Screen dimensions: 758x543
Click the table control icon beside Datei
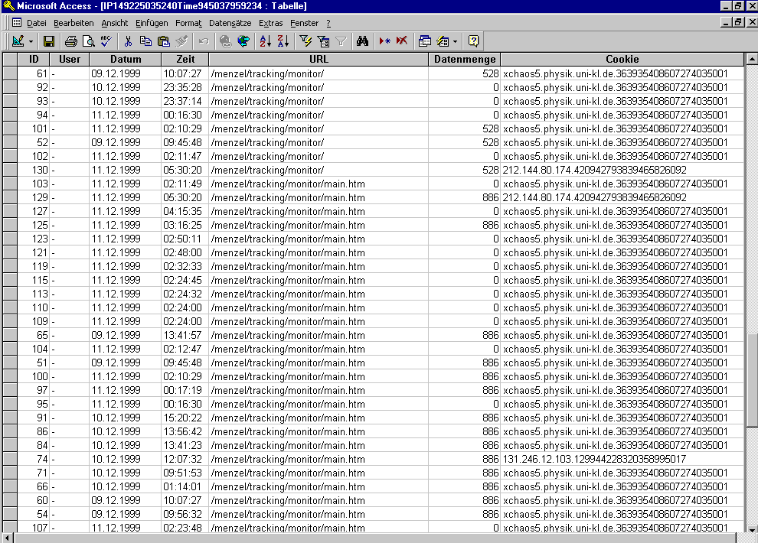(17, 23)
